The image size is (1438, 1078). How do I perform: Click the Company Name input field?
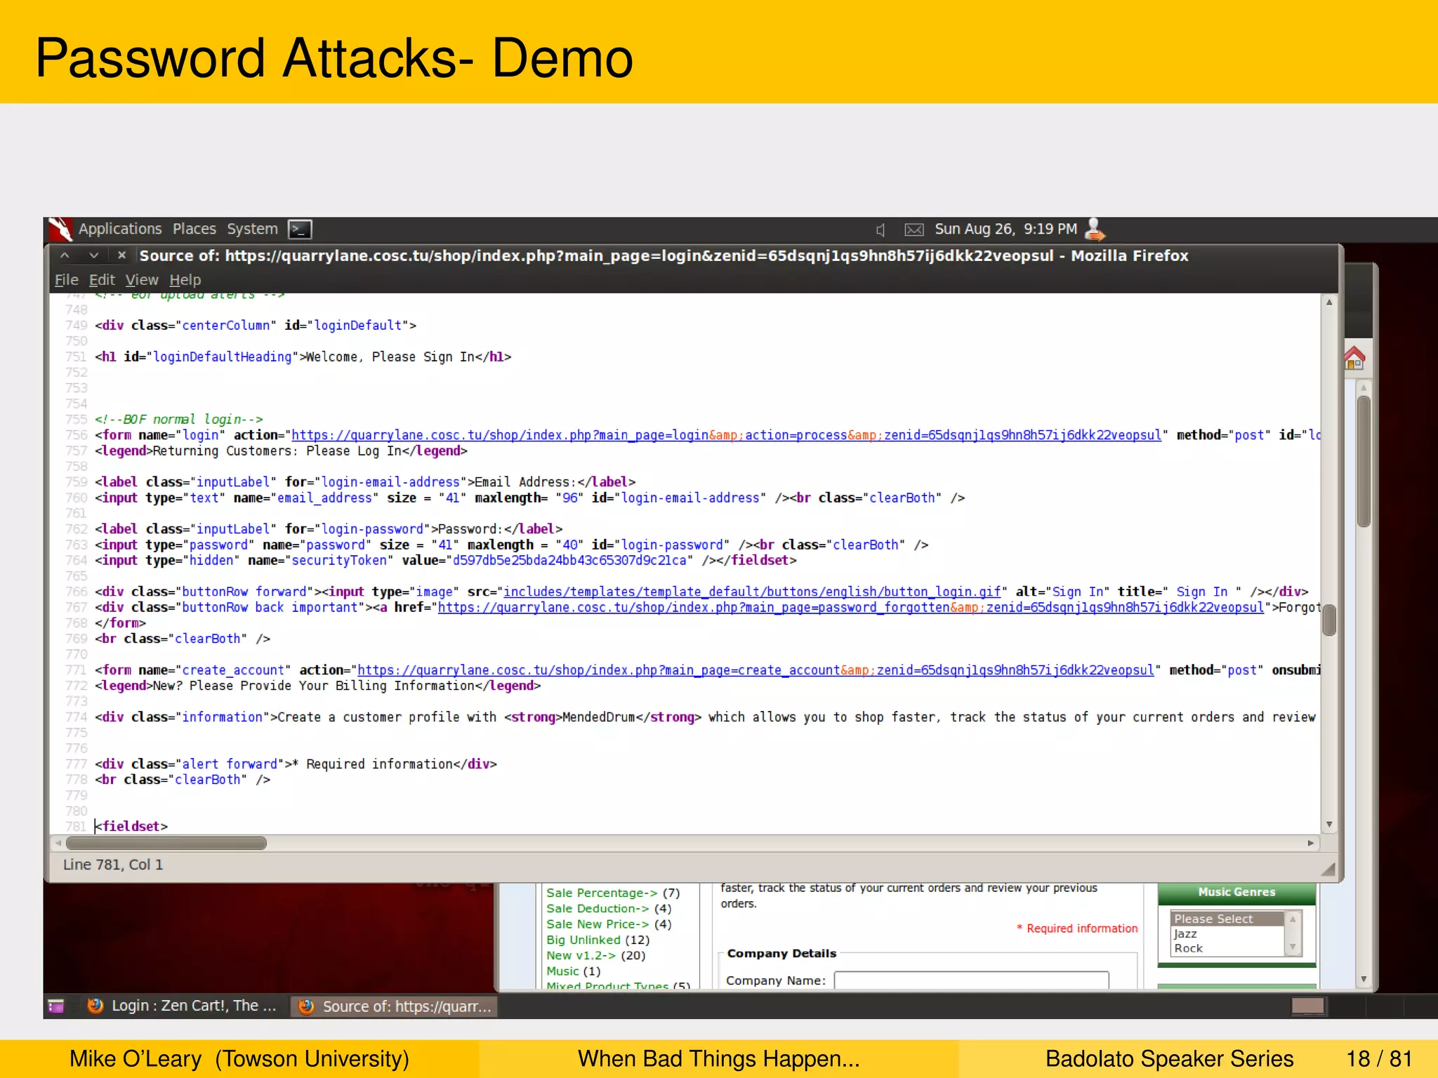(972, 980)
